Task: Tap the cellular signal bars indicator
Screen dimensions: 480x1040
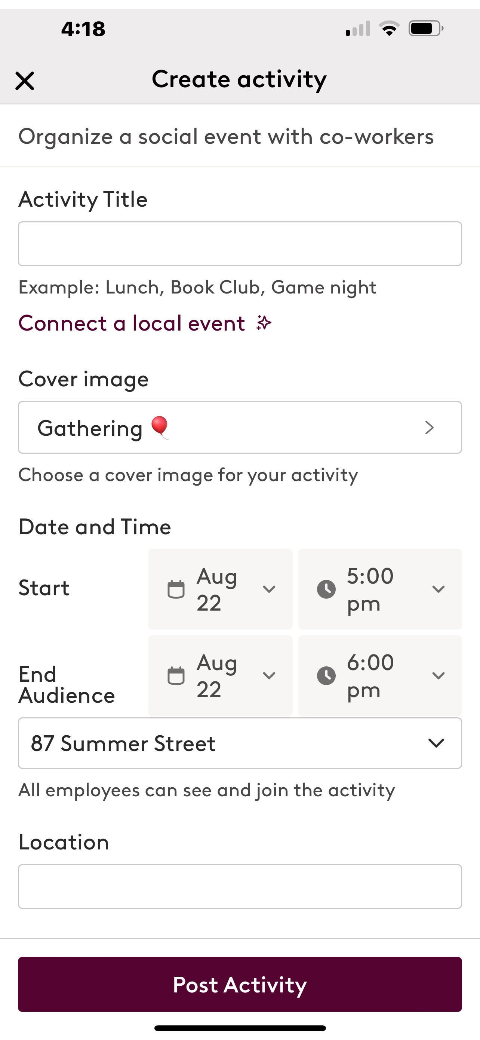Action: coord(358,29)
